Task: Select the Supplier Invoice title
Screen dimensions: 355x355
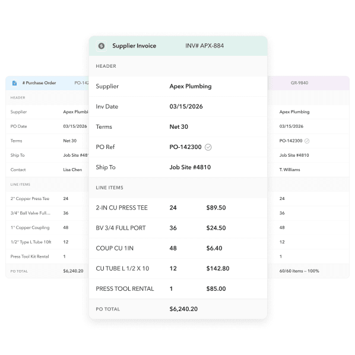Action: (134, 46)
